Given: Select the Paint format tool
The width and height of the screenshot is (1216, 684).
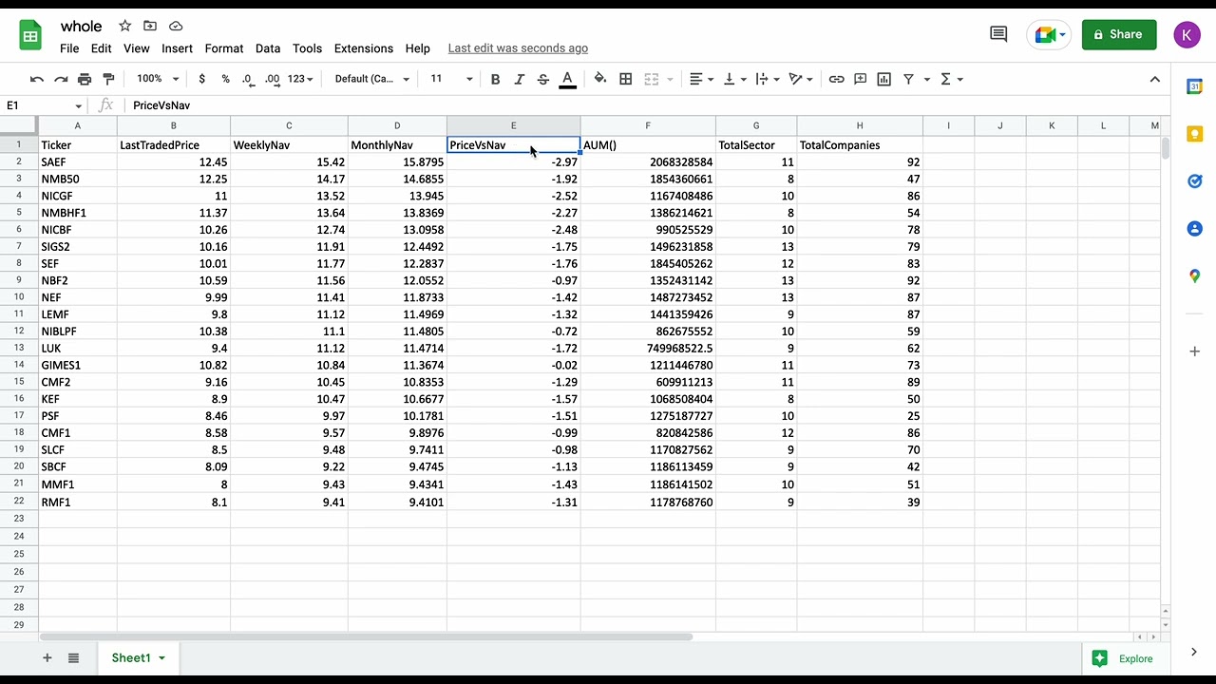Looking at the screenshot, I should [x=108, y=79].
